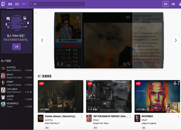
Task: Open The Legend of Zelda game link
Action: click(x=152, y=19)
